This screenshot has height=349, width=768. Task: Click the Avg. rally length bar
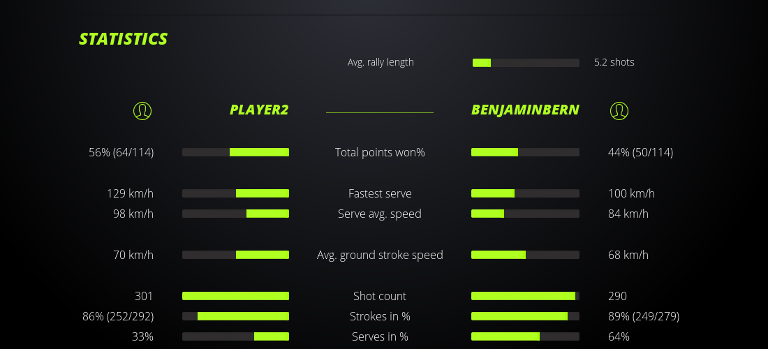(526, 63)
